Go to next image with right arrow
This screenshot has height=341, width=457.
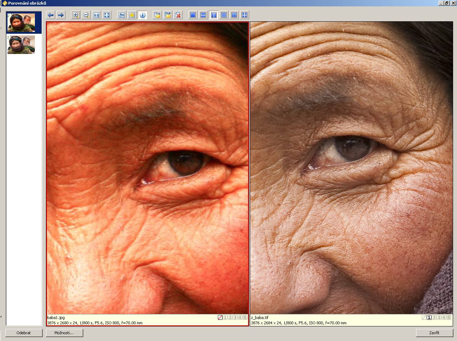(x=61, y=15)
